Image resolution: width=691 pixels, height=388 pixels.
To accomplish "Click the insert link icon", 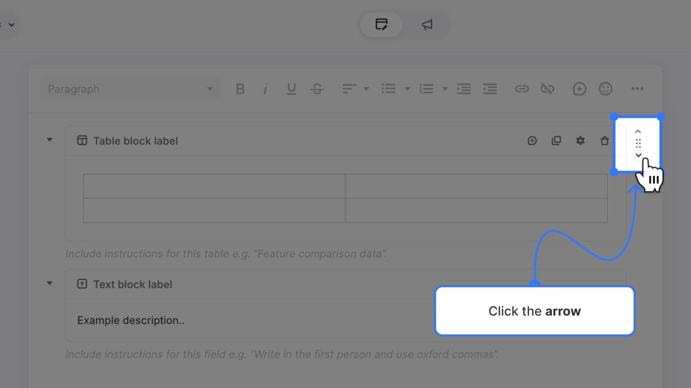I will click(x=522, y=89).
